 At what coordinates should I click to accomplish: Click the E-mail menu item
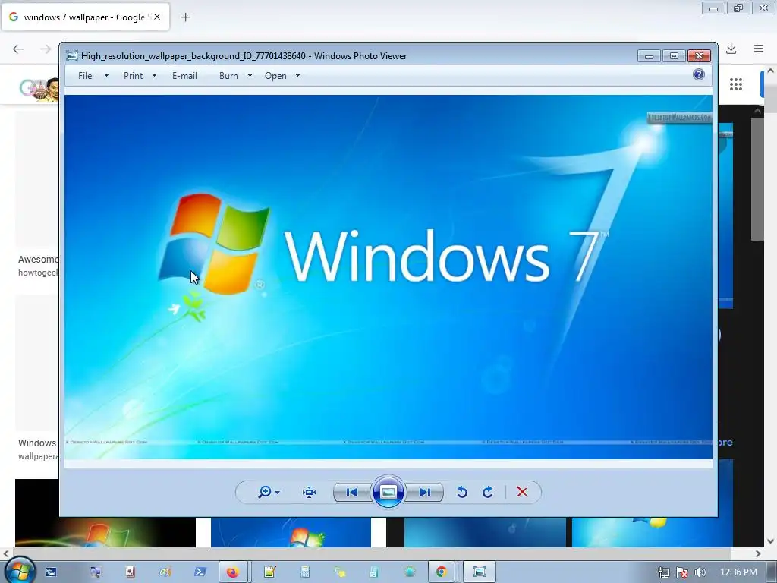coord(184,76)
